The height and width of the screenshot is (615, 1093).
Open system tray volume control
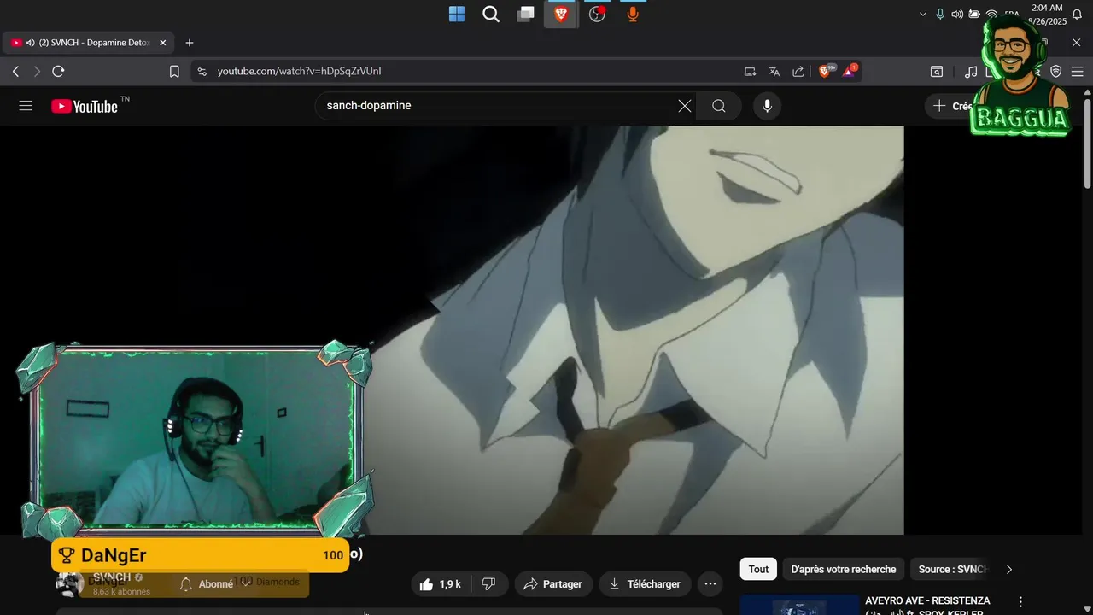[x=957, y=14]
